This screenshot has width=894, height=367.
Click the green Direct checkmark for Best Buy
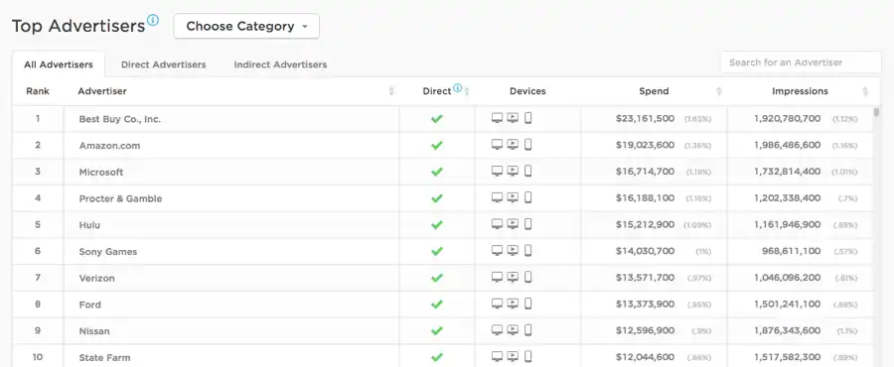[437, 119]
